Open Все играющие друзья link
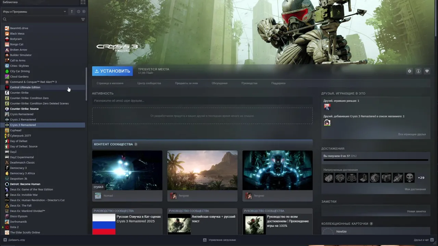438x246 pixels. [x=412, y=134]
